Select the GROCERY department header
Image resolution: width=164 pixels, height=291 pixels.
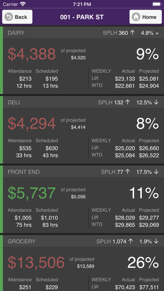point(83,241)
